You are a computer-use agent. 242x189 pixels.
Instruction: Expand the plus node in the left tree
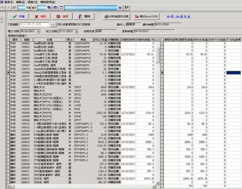pyautogui.click(x=2, y=19)
